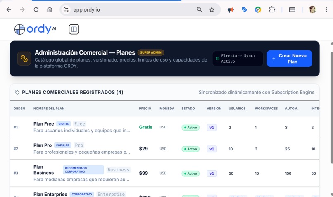The height and width of the screenshot is (197, 333).
Task: Select the Plan Business name
Action: click(43, 170)
